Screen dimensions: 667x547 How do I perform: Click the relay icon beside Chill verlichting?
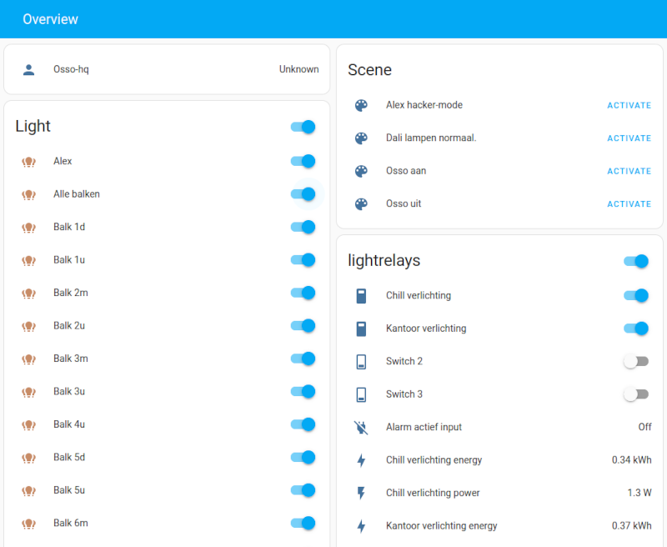coord(361,295)
